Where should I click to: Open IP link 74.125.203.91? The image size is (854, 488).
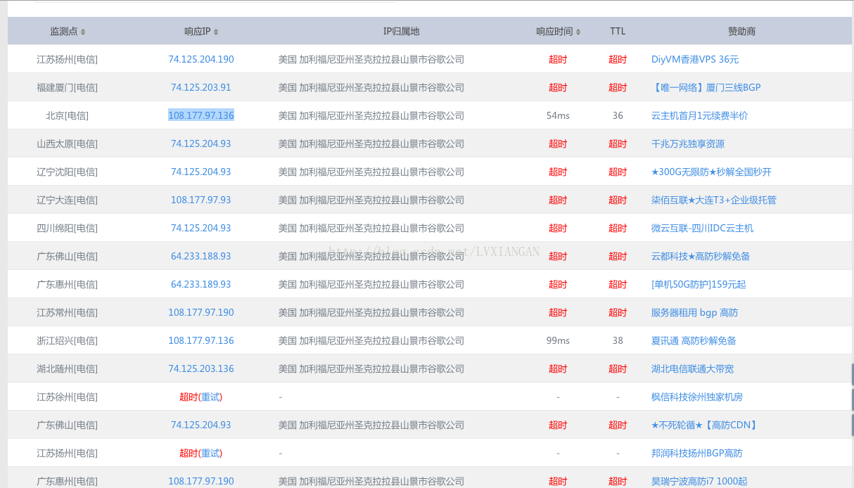(201, 87)
